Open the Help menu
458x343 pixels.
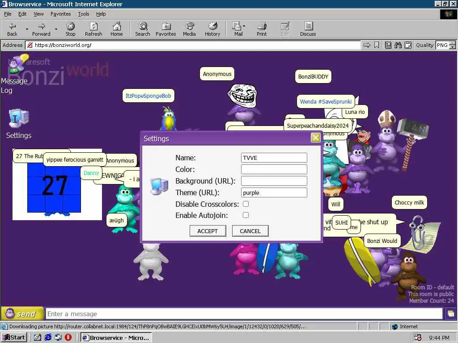click(x=101, y=14)
